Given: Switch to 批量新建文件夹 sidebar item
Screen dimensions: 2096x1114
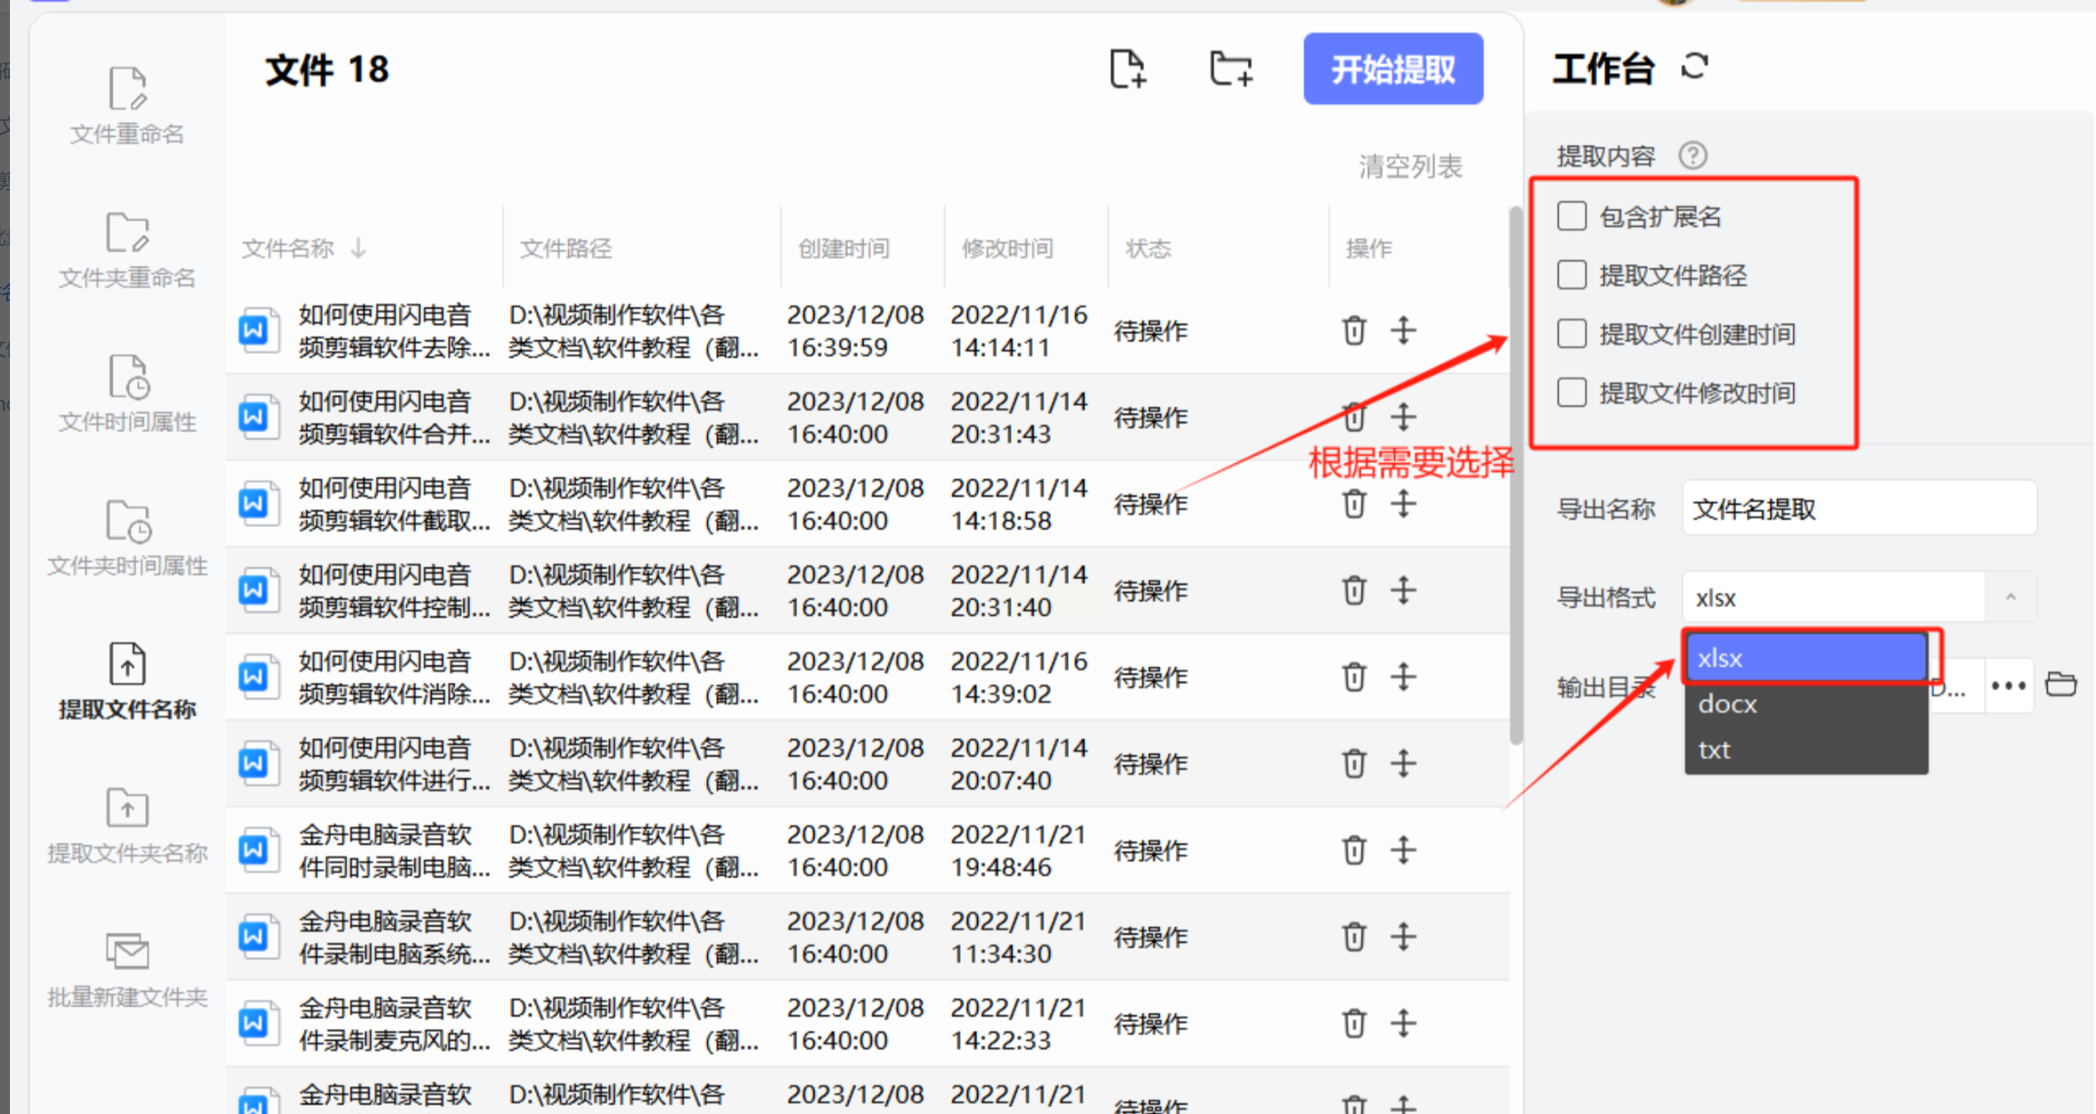Looking at the screenshot, I should point(127,970).
